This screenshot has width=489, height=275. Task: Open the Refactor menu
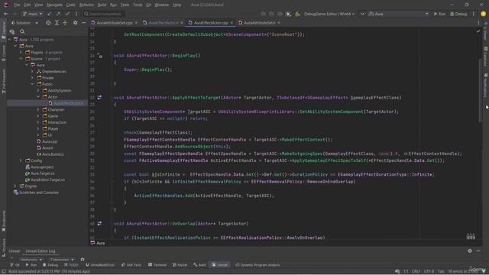(x=86, y=5)
